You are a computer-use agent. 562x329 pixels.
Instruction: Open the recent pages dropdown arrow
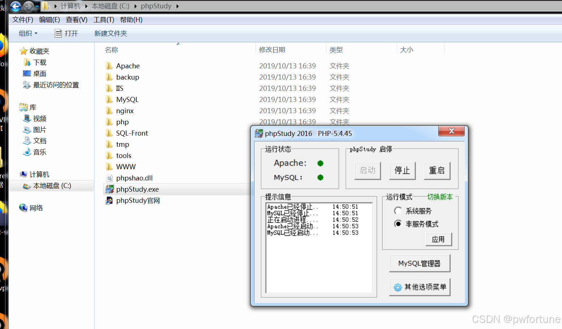click(x=37, y=7)
